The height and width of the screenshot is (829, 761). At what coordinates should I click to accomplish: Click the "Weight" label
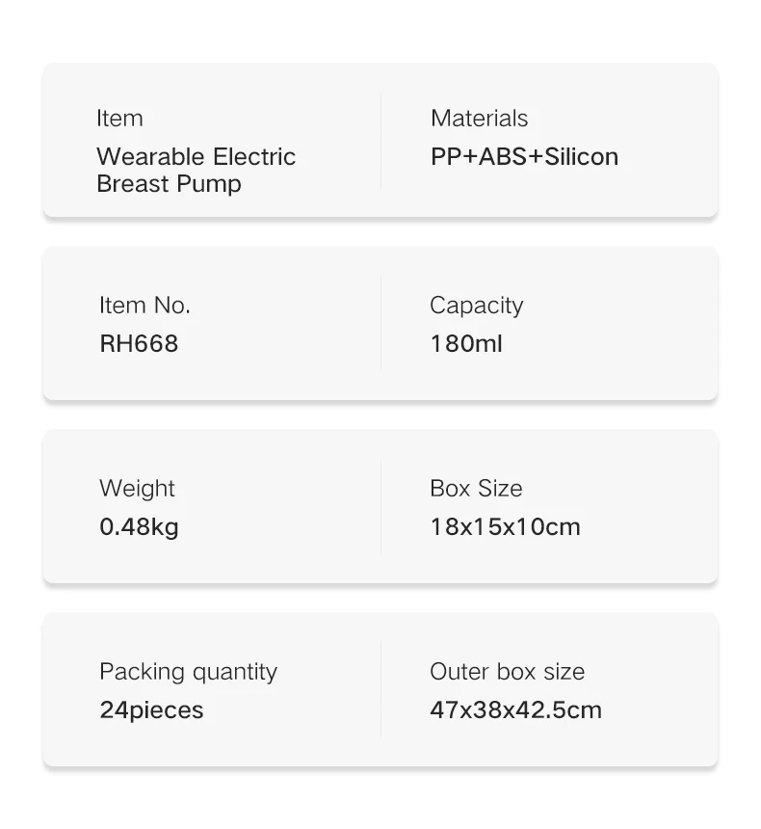(x=138, y=489)
